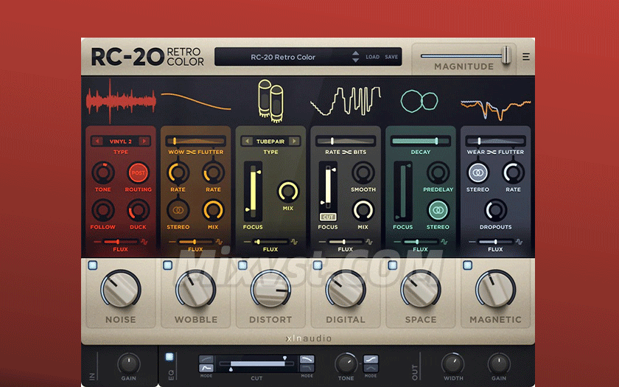Click the Wobble module Stereo rings icon
619x387 pixels.
178,210
